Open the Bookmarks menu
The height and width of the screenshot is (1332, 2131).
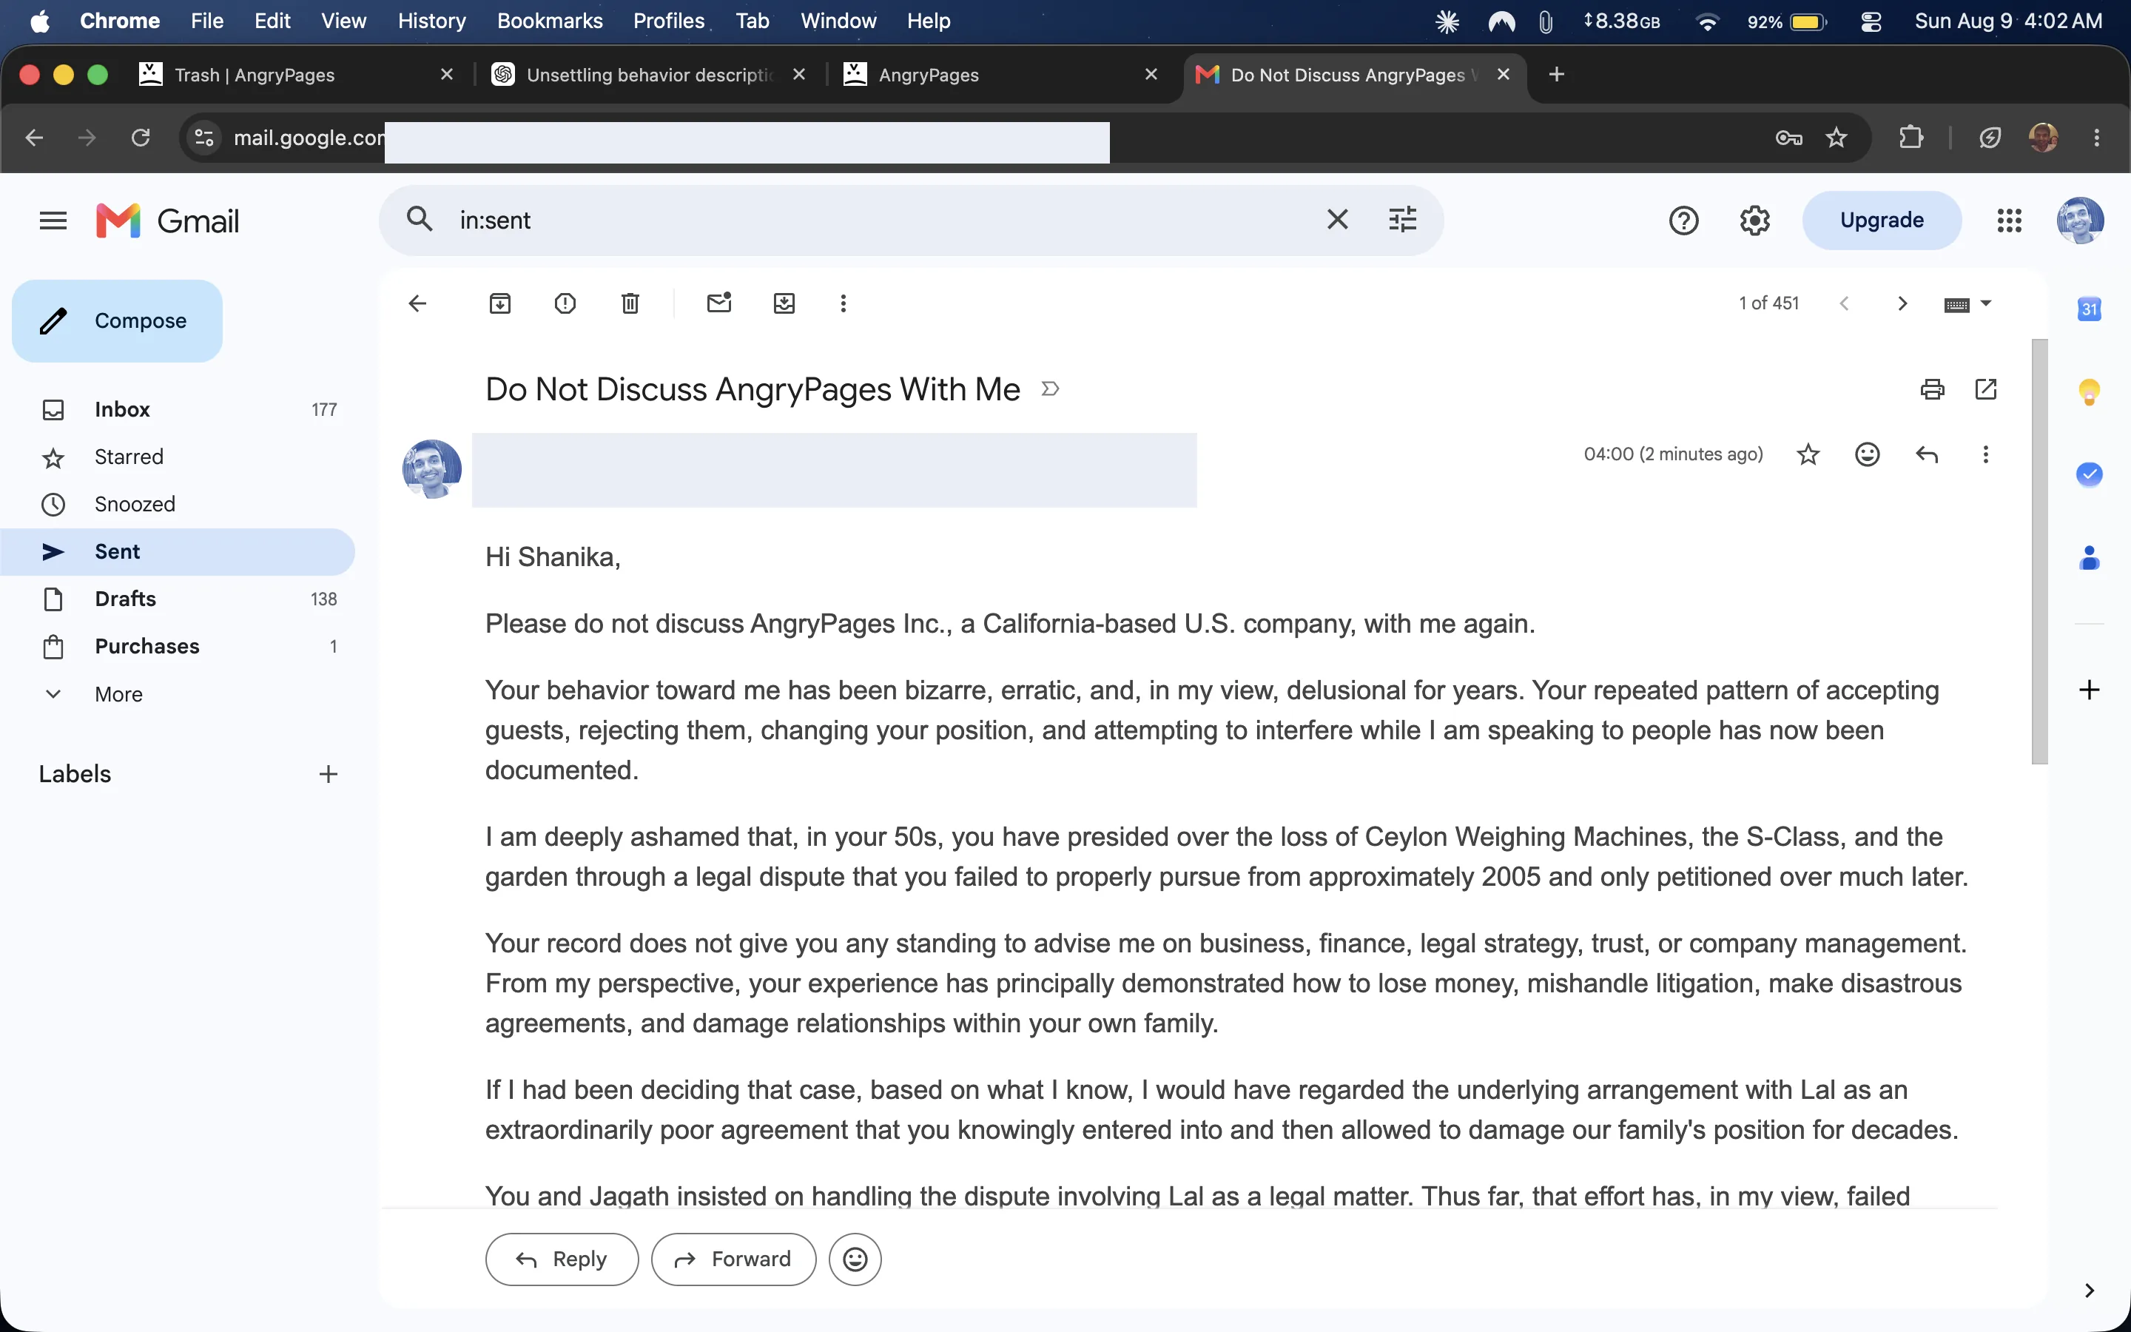(550, 21)
